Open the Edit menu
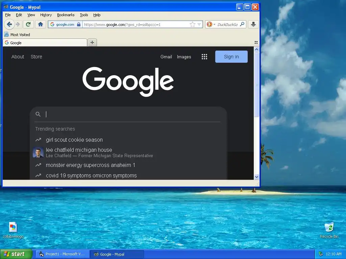The width and height of the screenshot is (346, 259). point(19,15)
